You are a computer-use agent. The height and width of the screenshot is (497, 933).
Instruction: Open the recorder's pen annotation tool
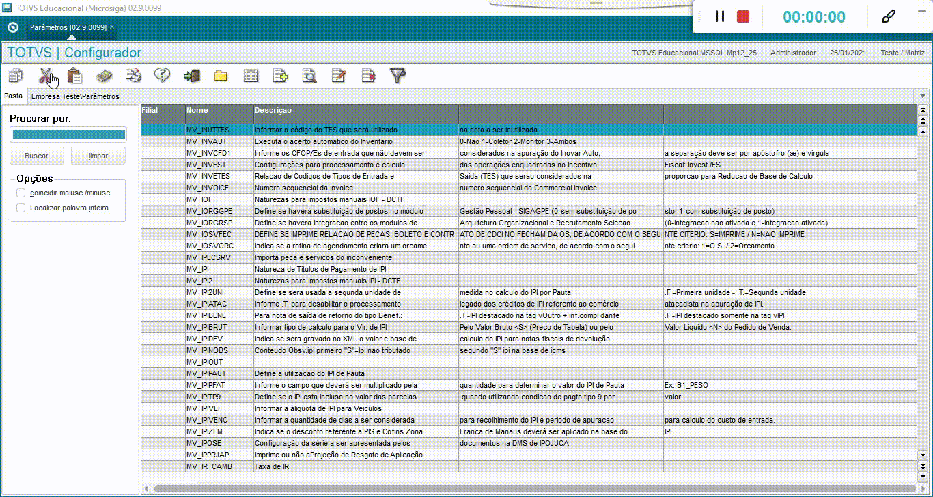coord(889,16)
